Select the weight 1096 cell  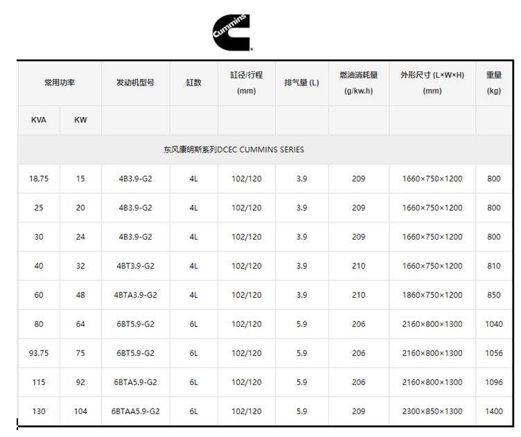click(x=494, y=382)
